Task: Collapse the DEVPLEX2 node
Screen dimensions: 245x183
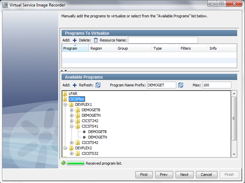Action: [65, 148]
